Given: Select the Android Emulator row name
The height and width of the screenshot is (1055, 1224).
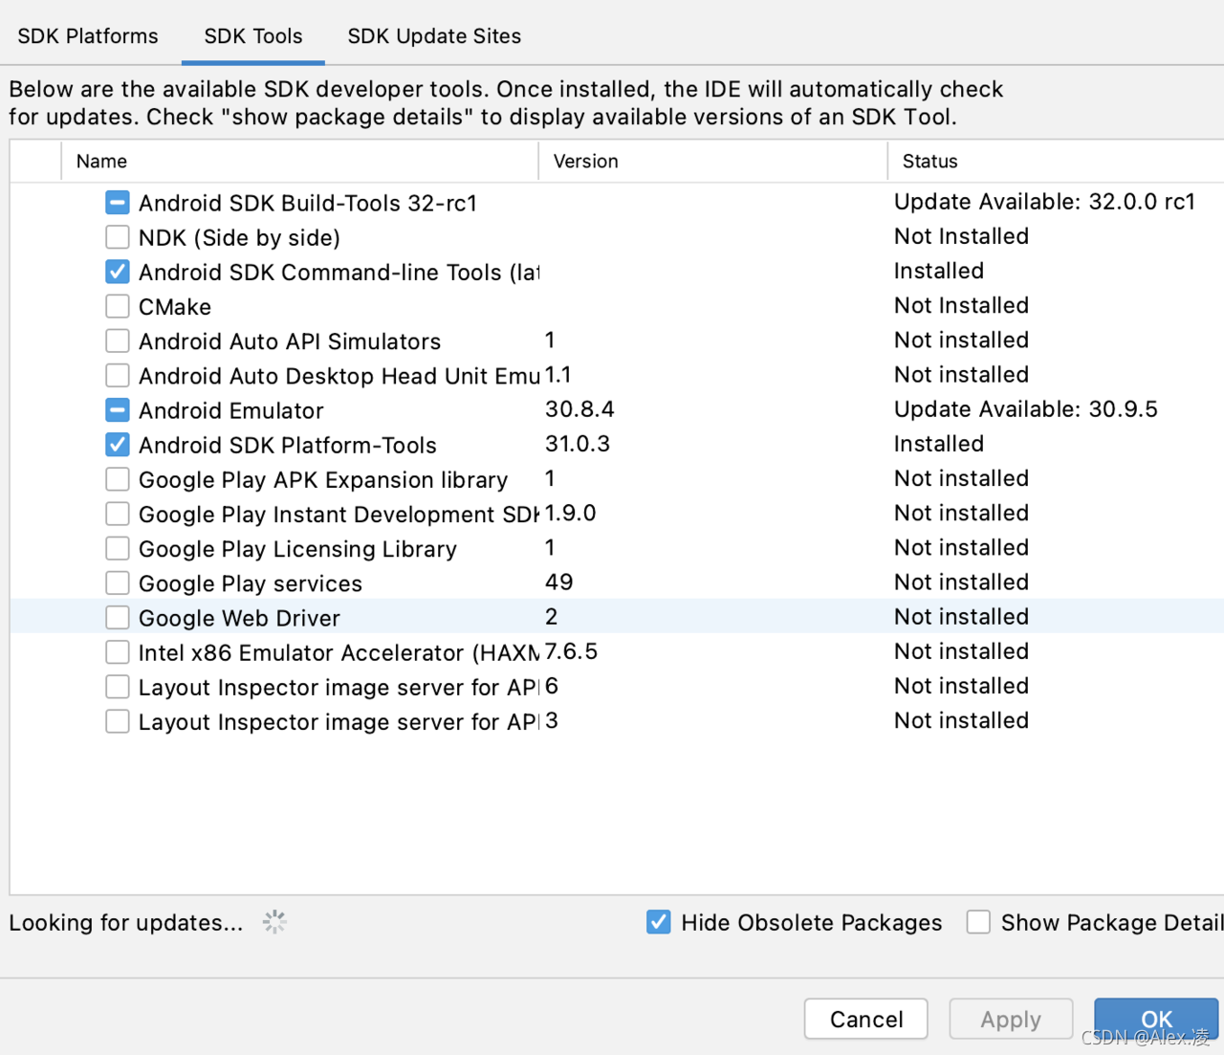Looking at the screenshot, I should click(x=231, y=410).
